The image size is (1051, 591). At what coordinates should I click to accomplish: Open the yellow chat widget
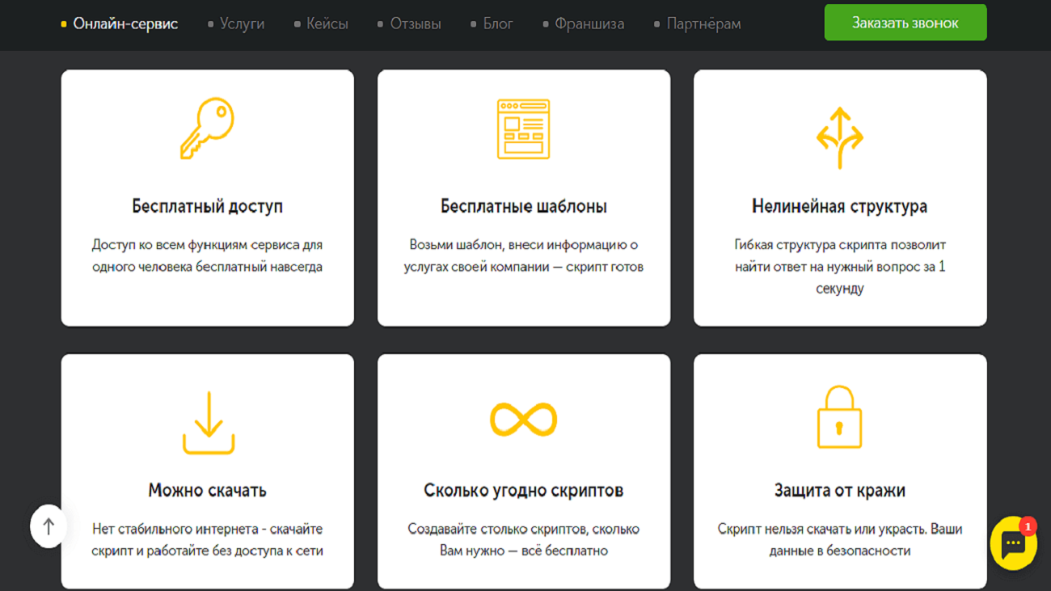coord(1013,543)
